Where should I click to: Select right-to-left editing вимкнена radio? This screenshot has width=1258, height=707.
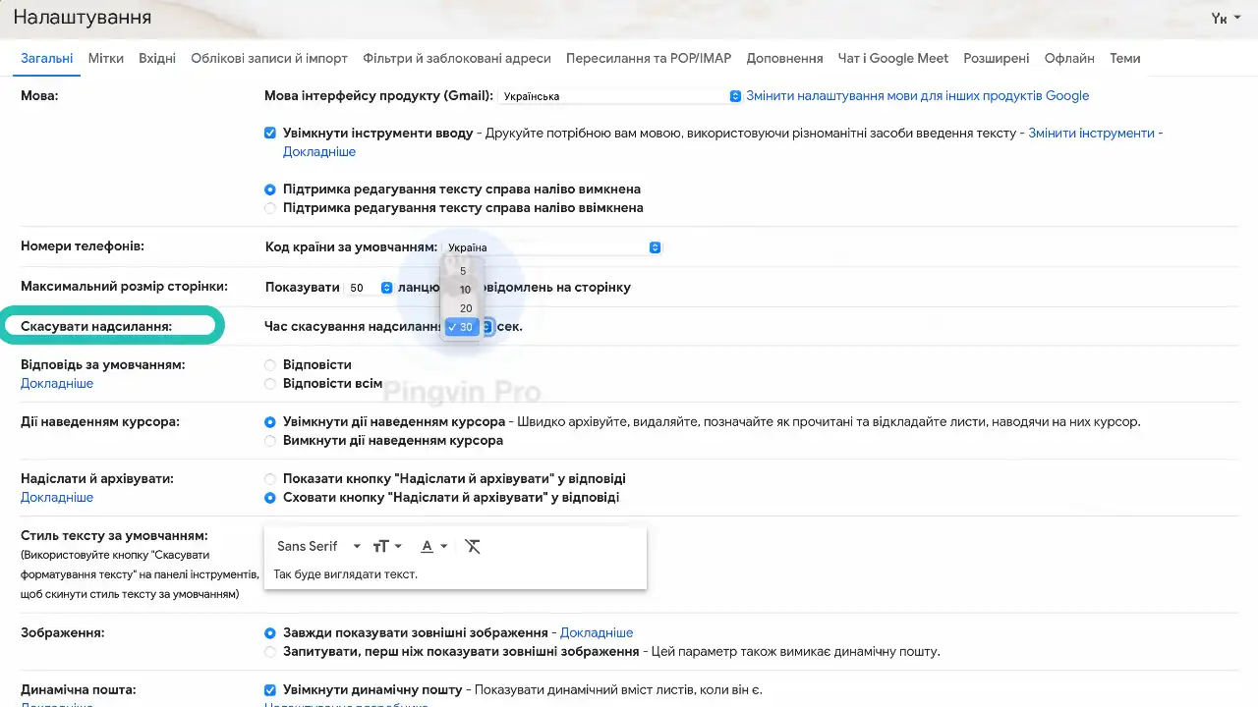(x=270, y=190)
